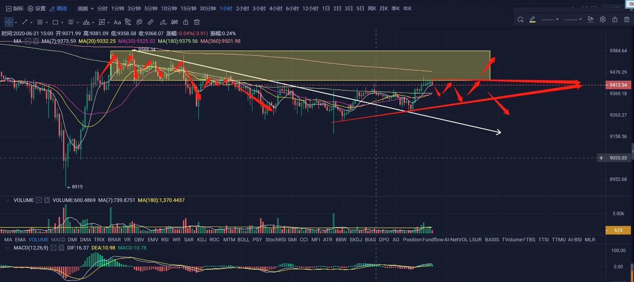Toggle the StochRSI indicator
The width and height of the screenshot is (634, 282).
(275, 240)
